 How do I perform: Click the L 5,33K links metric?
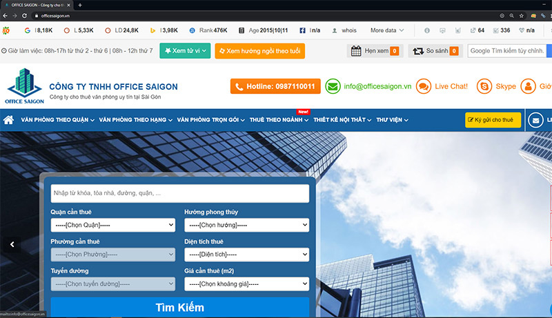tap(79, 30)
